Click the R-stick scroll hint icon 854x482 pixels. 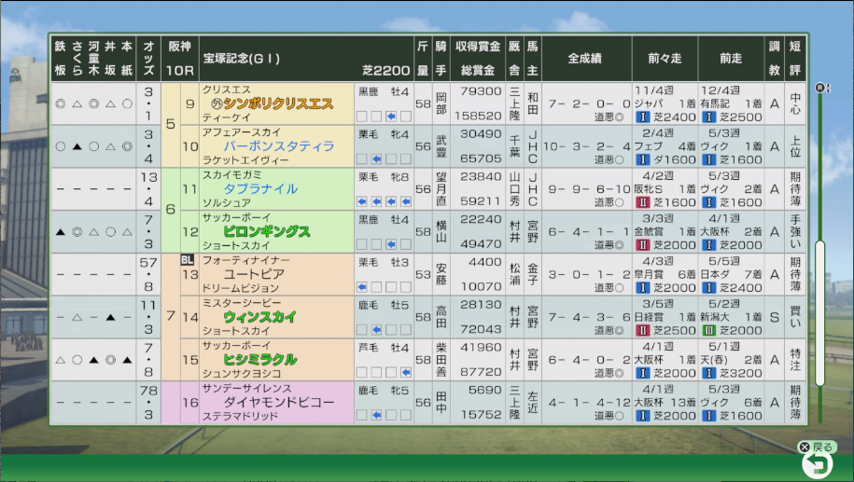(x=821, y=88)
